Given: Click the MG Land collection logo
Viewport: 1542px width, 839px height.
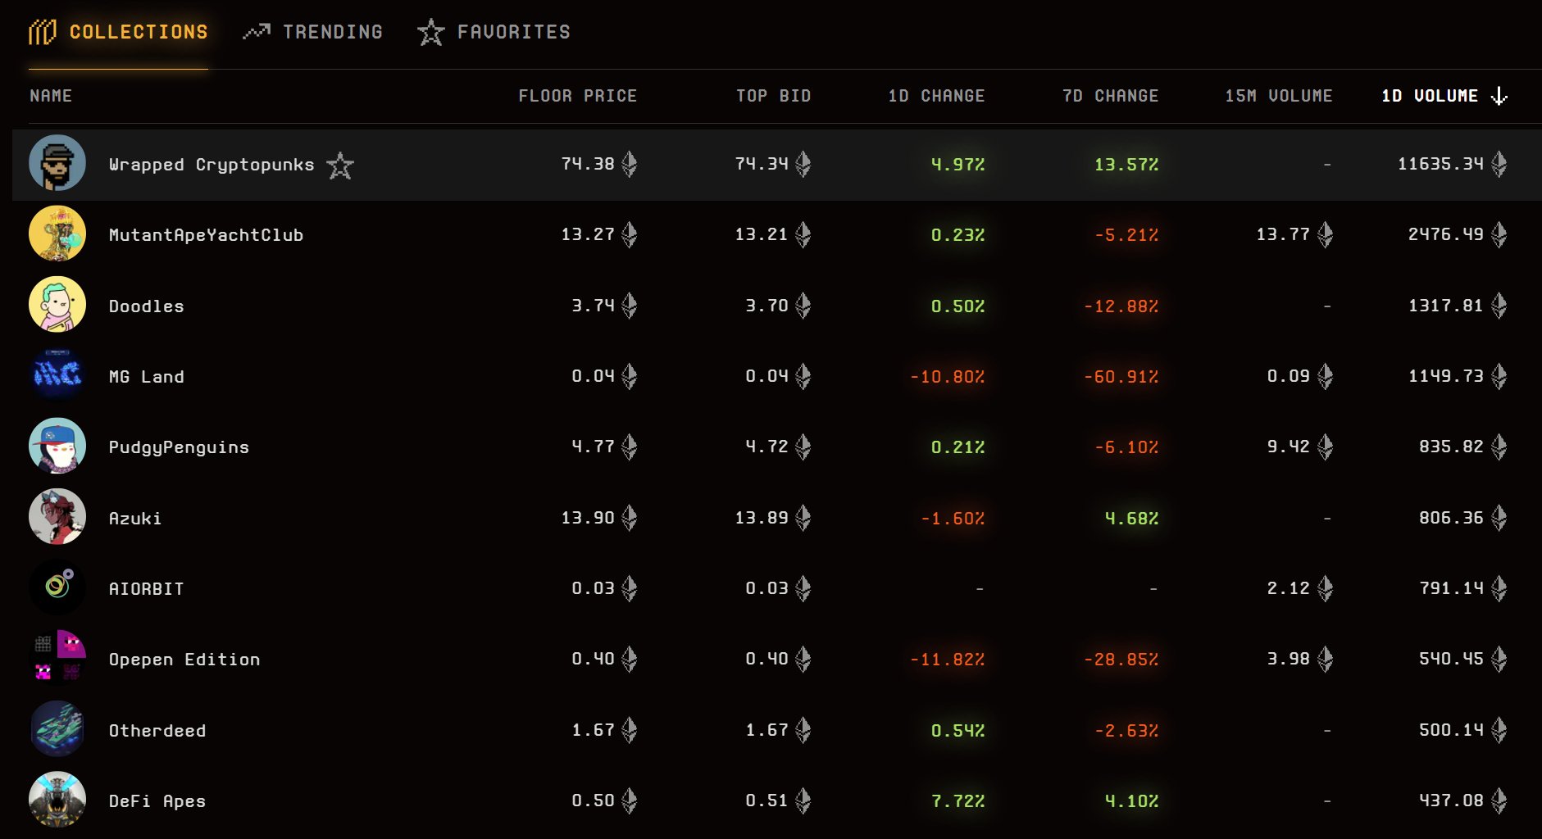Looking at the screenshot, I should point(57,375).
